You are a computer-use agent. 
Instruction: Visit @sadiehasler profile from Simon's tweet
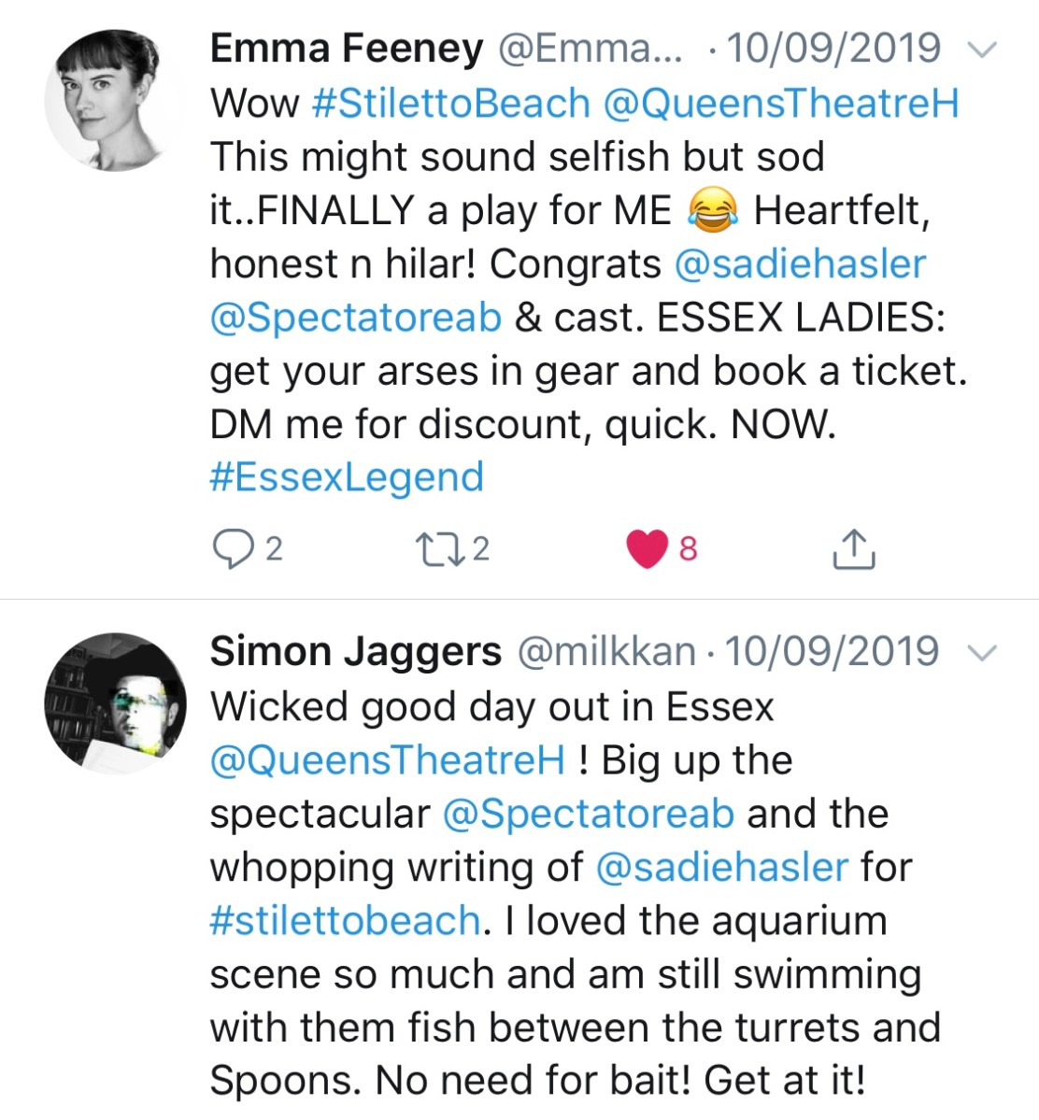(721, 867)
